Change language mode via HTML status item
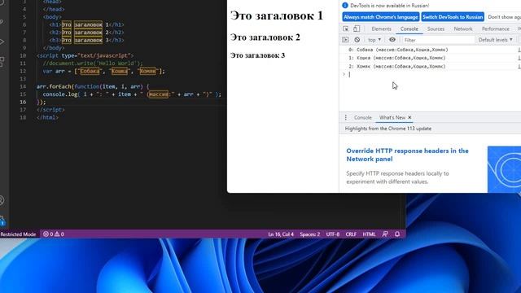This screenshot has width=521, height=293. click(369, 234)
